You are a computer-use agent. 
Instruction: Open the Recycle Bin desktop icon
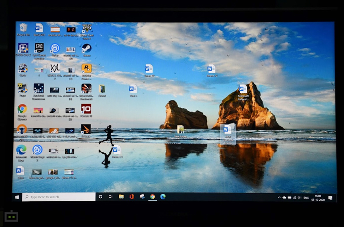[23, 30]
